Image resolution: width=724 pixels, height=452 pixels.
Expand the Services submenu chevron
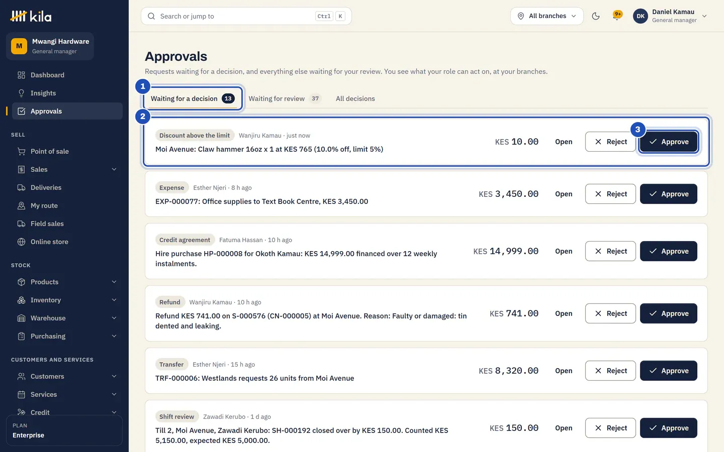click(x=114, y=394)
